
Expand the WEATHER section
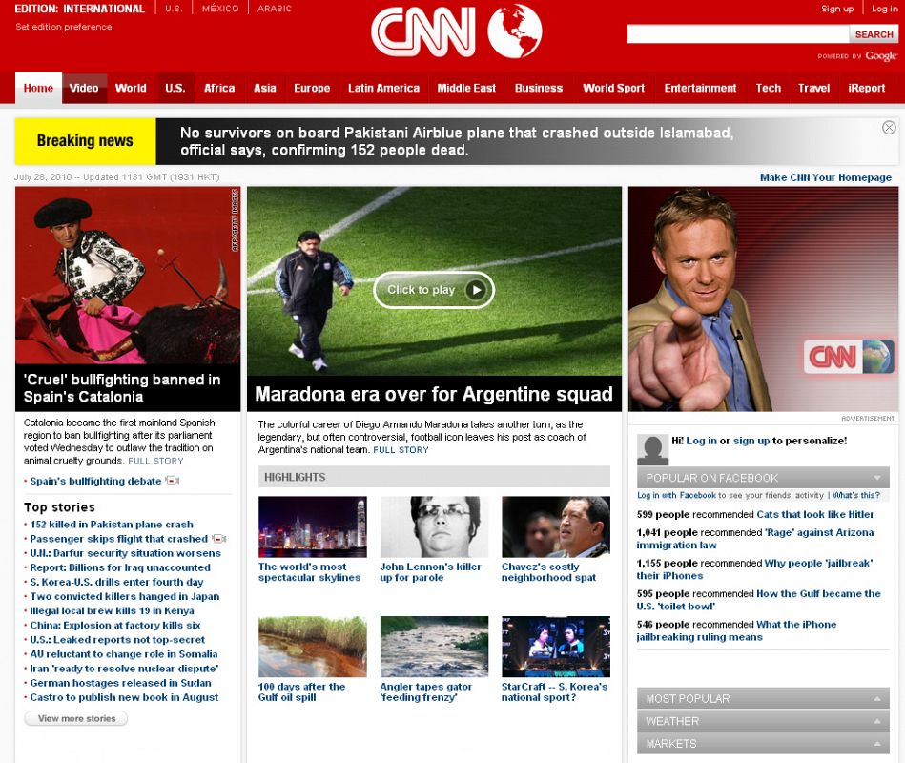click(876, 721)
